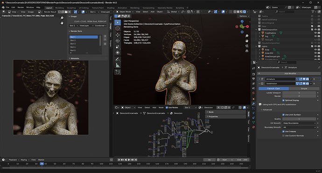Click the clear render slot X icon

105,44
